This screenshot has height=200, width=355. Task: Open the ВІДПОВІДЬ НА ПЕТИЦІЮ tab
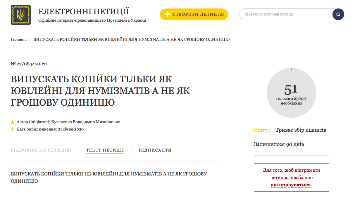[x=41, y=150]
